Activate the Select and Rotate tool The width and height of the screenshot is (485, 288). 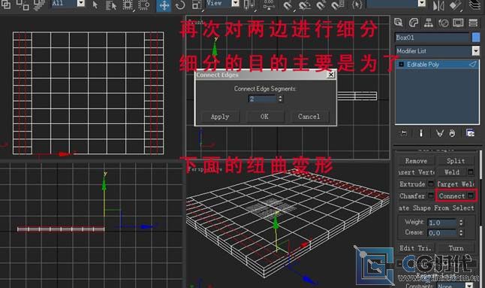(x=180, y=5)
